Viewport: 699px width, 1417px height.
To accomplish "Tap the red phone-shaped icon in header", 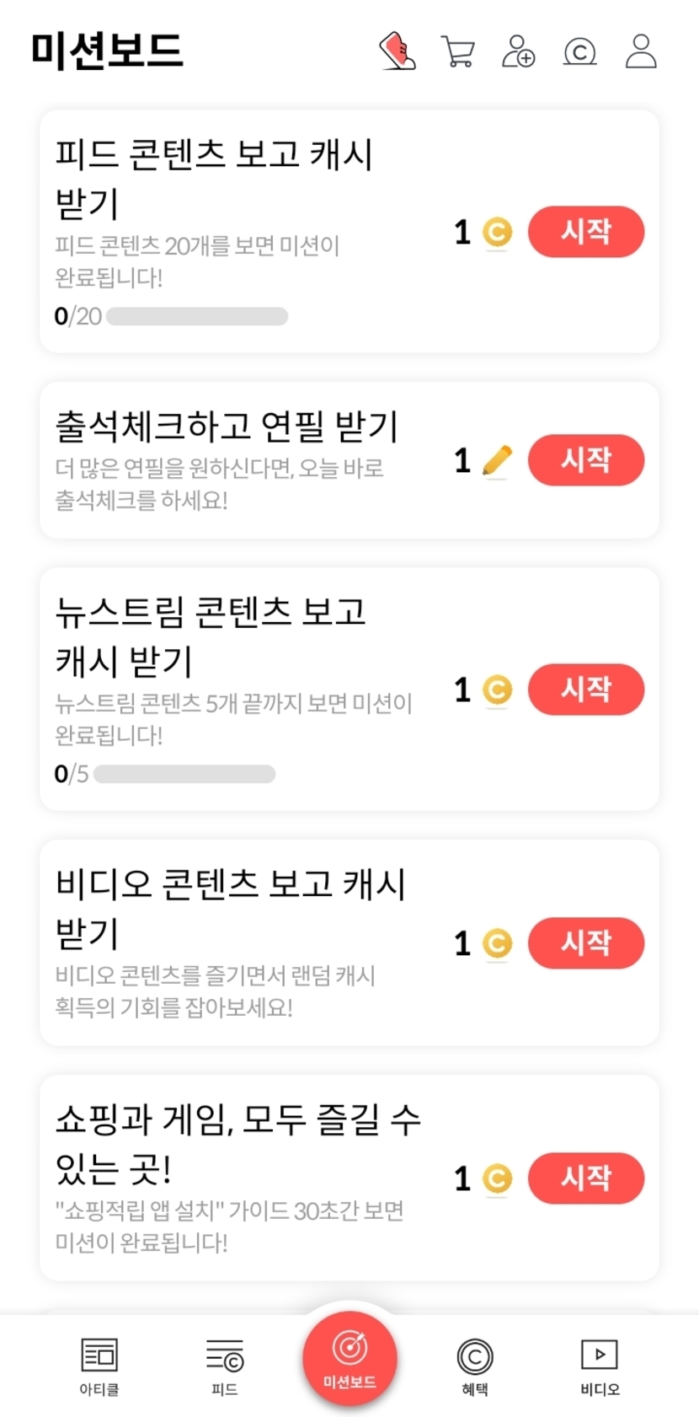I will point(398,51).
